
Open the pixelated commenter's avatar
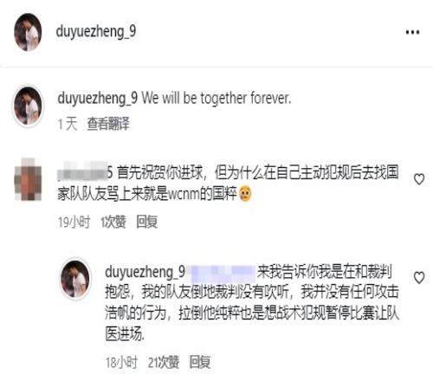coord(28,179)
